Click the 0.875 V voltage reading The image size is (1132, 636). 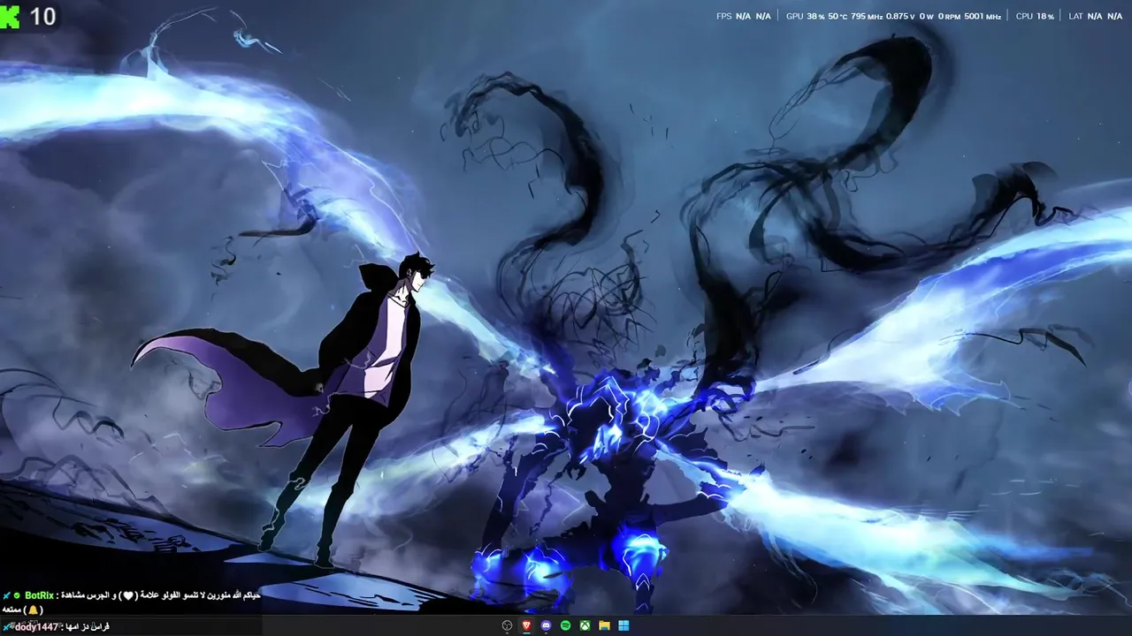tap(900, 16)
